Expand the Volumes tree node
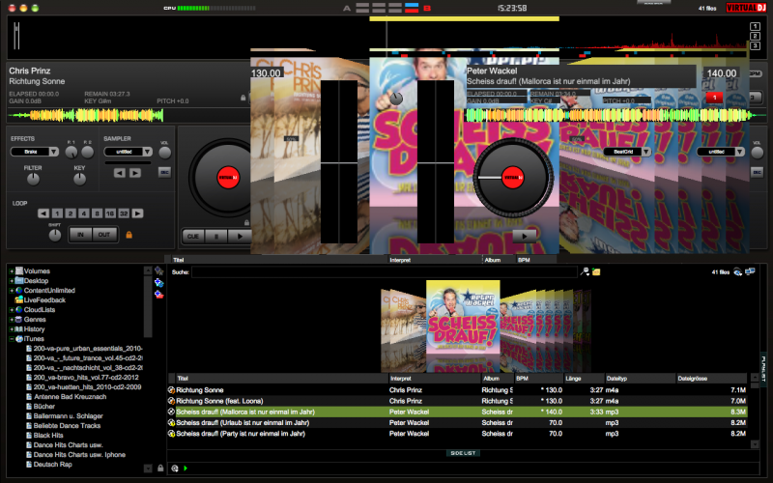Screen dimensions: 773x483 [12, 271]
